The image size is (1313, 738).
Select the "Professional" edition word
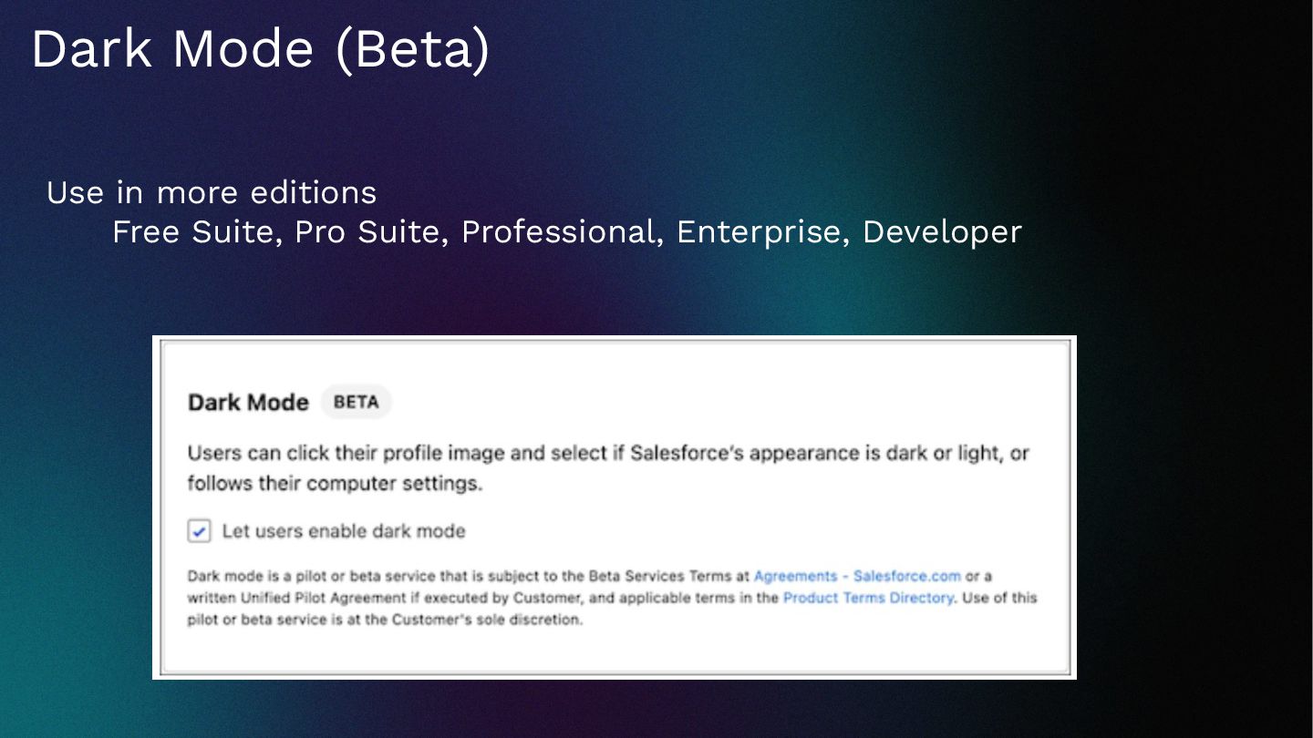click(x=560, y=232)
